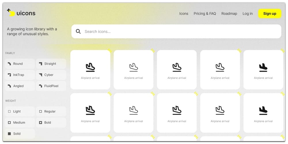Click the uicons logo
Image resolution: width=288 pixels, height=144 pixels.
click(x=21, y=13)
